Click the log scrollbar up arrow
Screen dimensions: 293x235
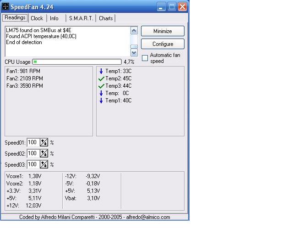click(x=134, y=31)
